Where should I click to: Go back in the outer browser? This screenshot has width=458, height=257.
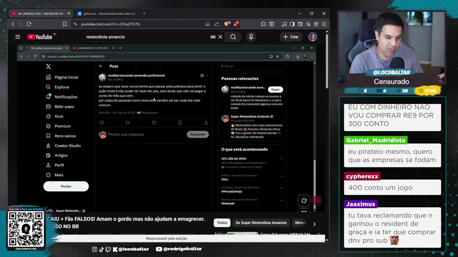coord(13,24)
